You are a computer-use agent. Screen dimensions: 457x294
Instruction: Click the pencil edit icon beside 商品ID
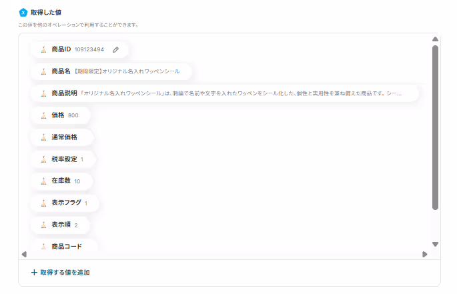(115, 49)
